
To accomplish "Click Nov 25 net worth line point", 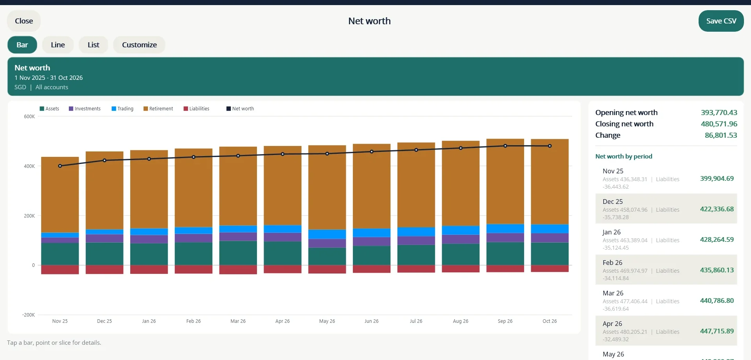I will [60, 166].
